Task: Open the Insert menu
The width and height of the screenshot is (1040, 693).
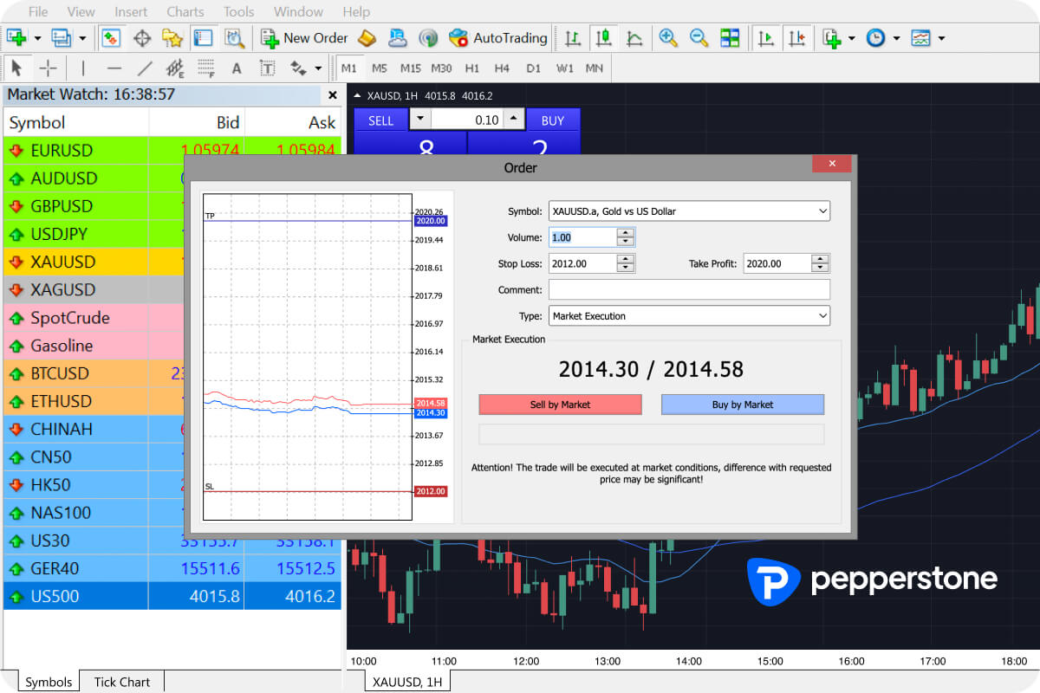Action: coord(131,12)
